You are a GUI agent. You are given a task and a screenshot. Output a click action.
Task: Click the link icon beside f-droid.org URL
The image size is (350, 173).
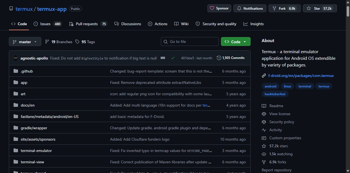(x=264, y=76)
